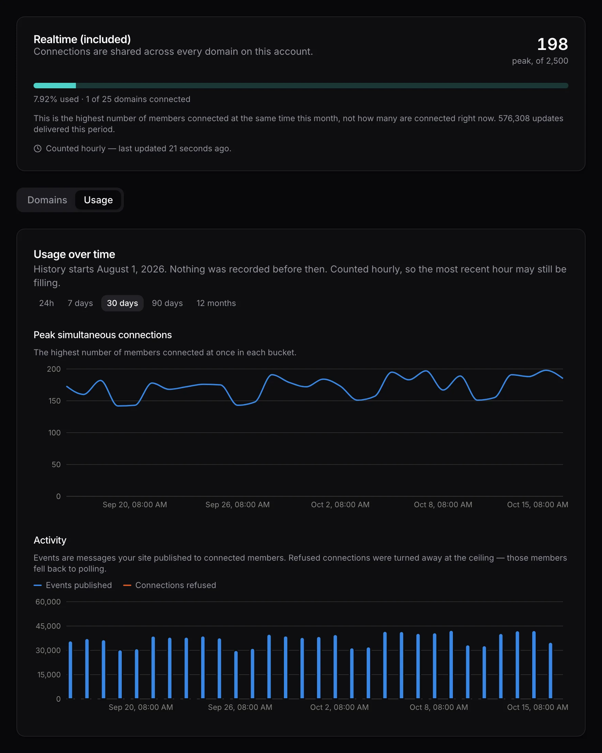Toggle Connections refused legend entry
The image size is (602, 753).
[x=170, y=585]
